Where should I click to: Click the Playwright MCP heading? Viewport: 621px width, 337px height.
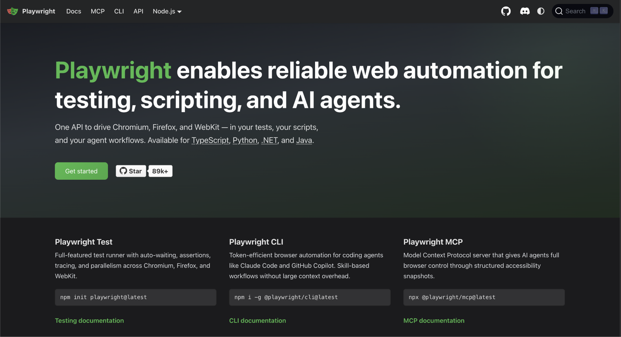pos(433,242)
